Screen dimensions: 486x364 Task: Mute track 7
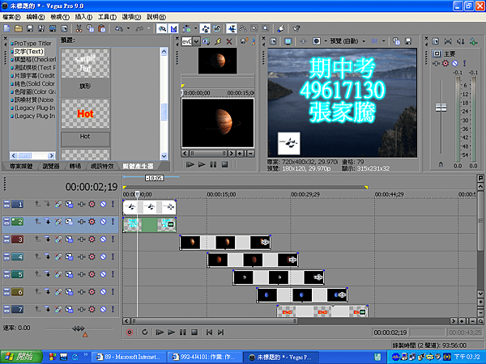[103, 309]
